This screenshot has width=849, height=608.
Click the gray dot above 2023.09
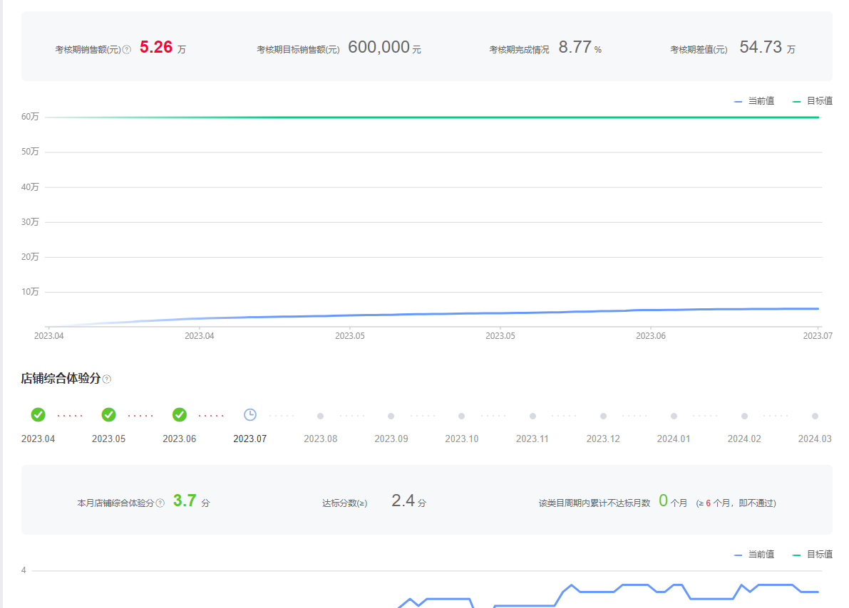coord(391,416)
